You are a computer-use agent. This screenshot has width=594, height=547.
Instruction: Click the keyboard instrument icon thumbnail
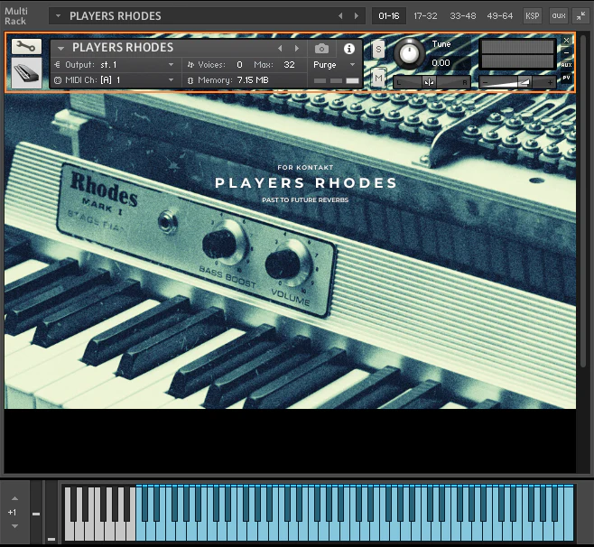pos(26,73)
